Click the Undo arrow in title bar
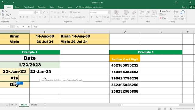 [3, 2]
